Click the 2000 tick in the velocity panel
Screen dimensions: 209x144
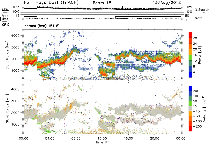coord(15,113)
